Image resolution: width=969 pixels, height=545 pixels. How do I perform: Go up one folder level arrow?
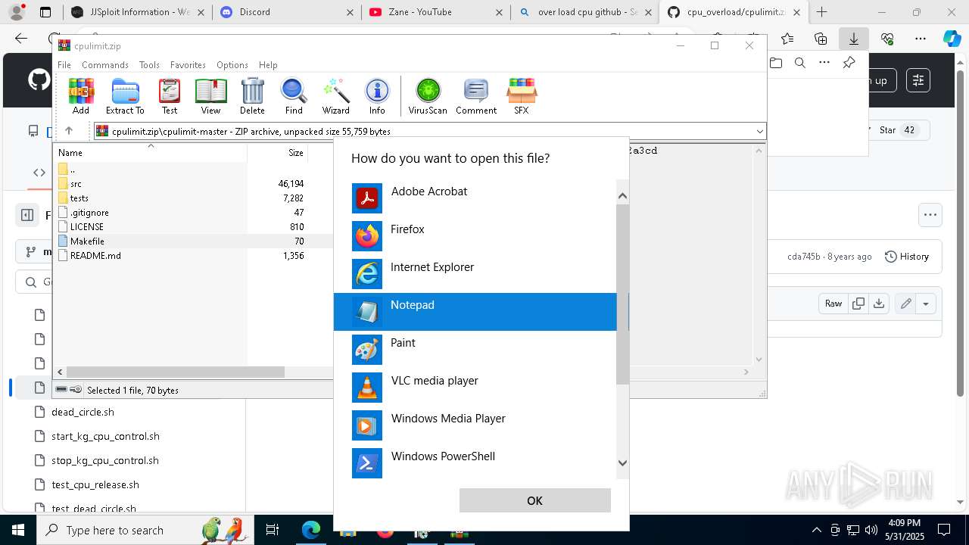(68, 131)
